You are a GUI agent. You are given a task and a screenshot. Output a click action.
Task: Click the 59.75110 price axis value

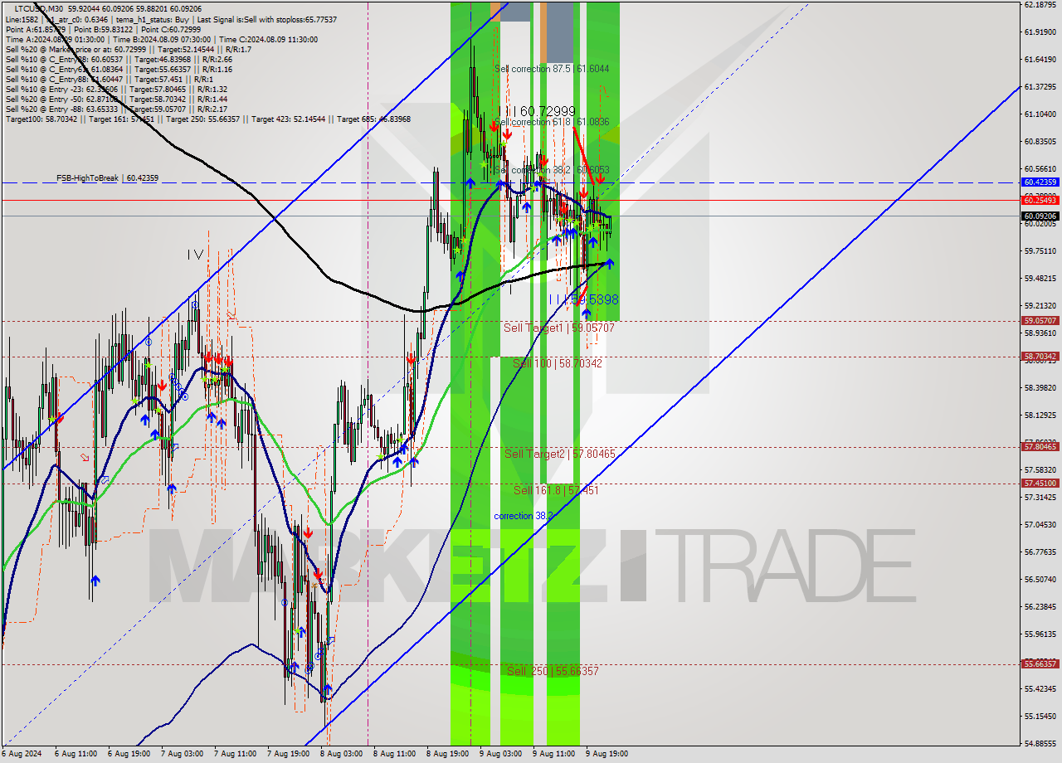point(1040,251)
